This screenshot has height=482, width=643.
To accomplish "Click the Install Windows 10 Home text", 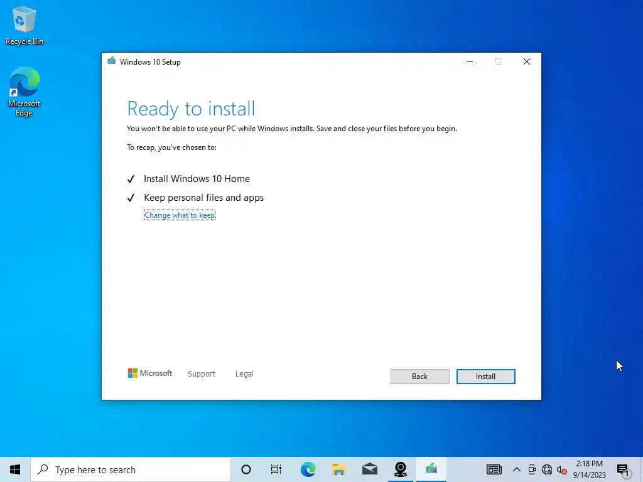I will click(197, 179).
